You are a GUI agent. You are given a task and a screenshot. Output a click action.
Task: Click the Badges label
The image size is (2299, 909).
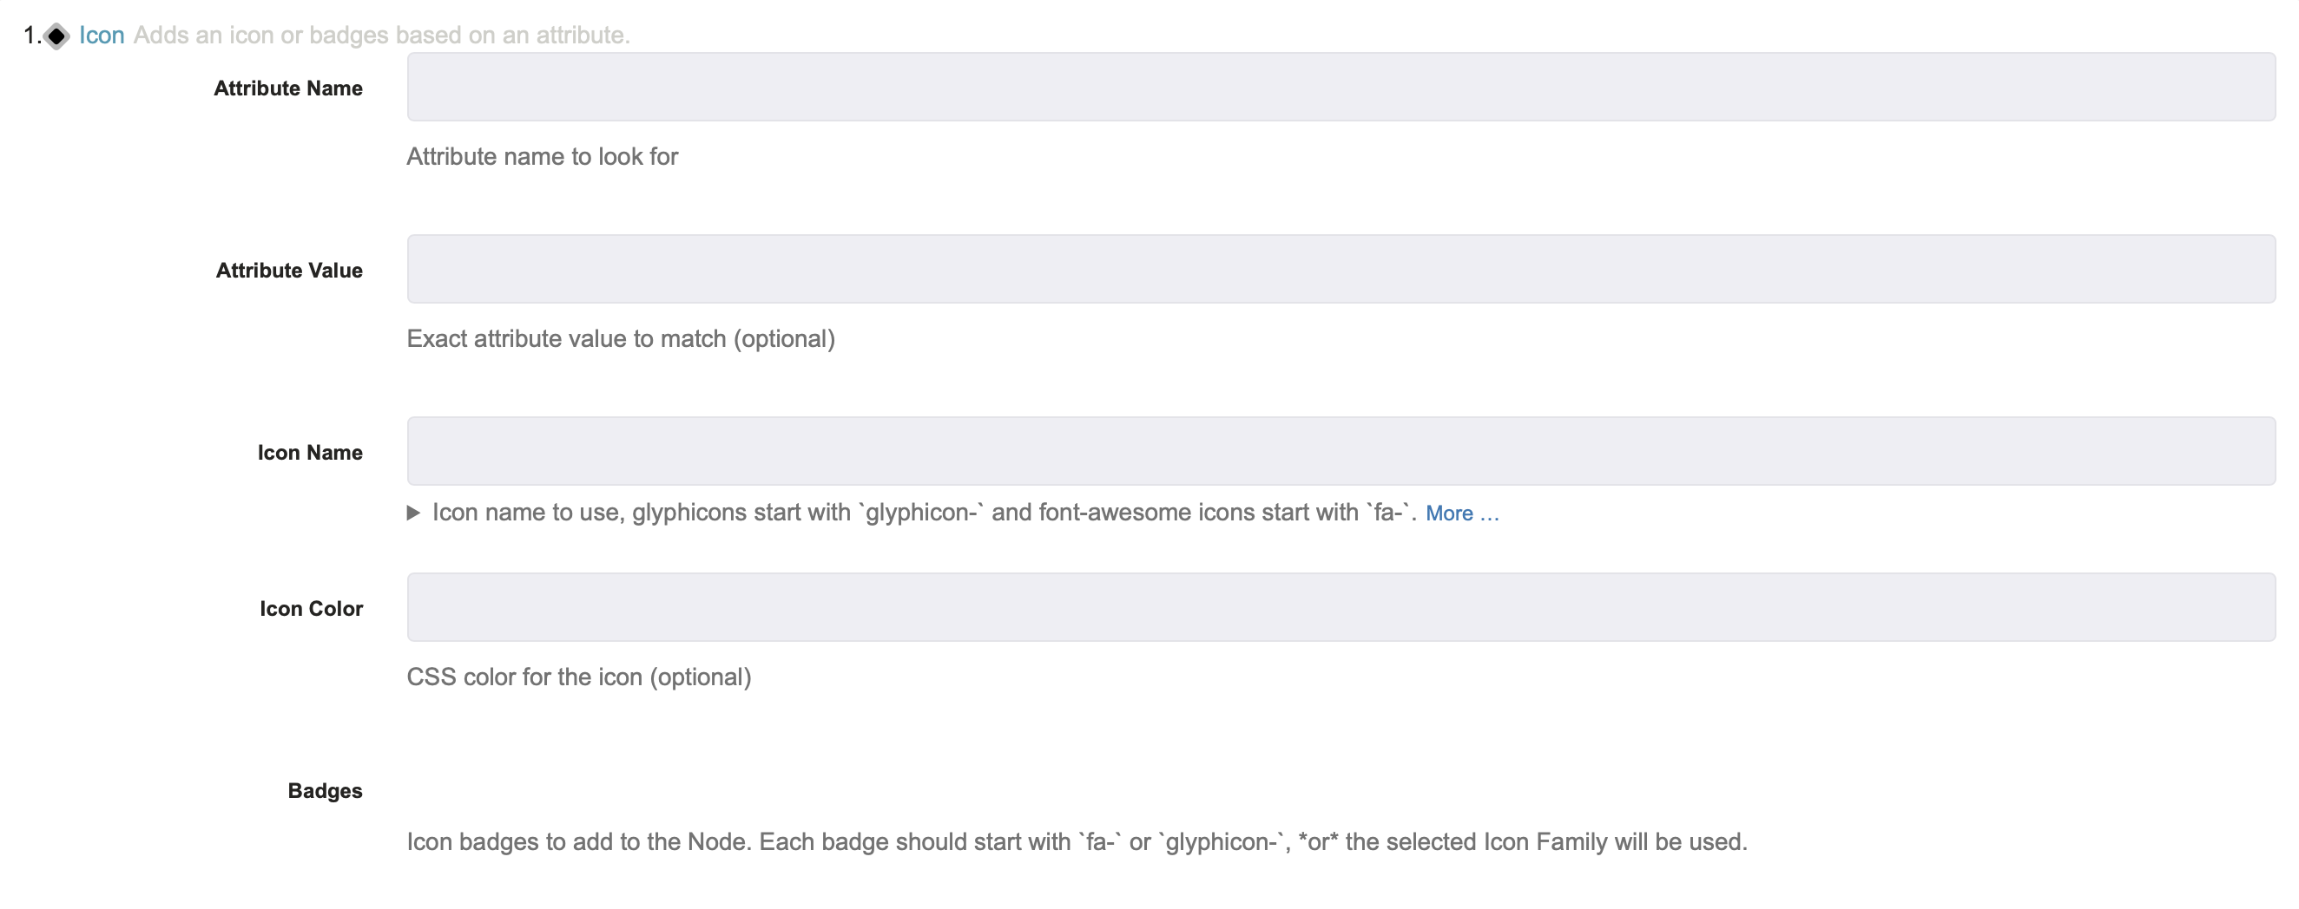point(325,790)
